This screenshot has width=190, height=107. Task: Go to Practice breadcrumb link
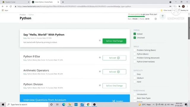click(23, 15)
